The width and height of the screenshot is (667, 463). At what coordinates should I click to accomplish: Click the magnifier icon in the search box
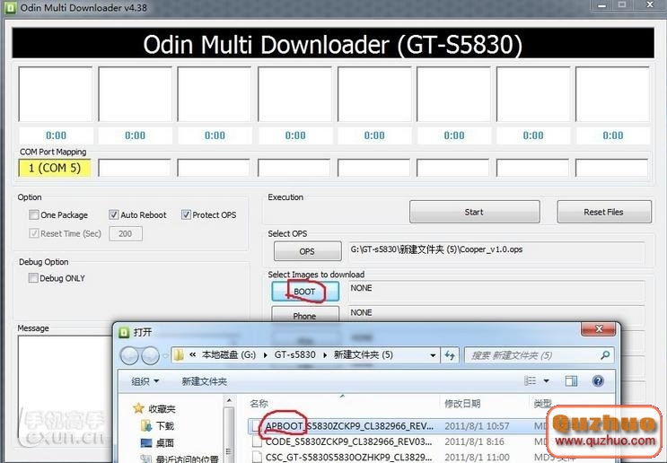[605, 355]
